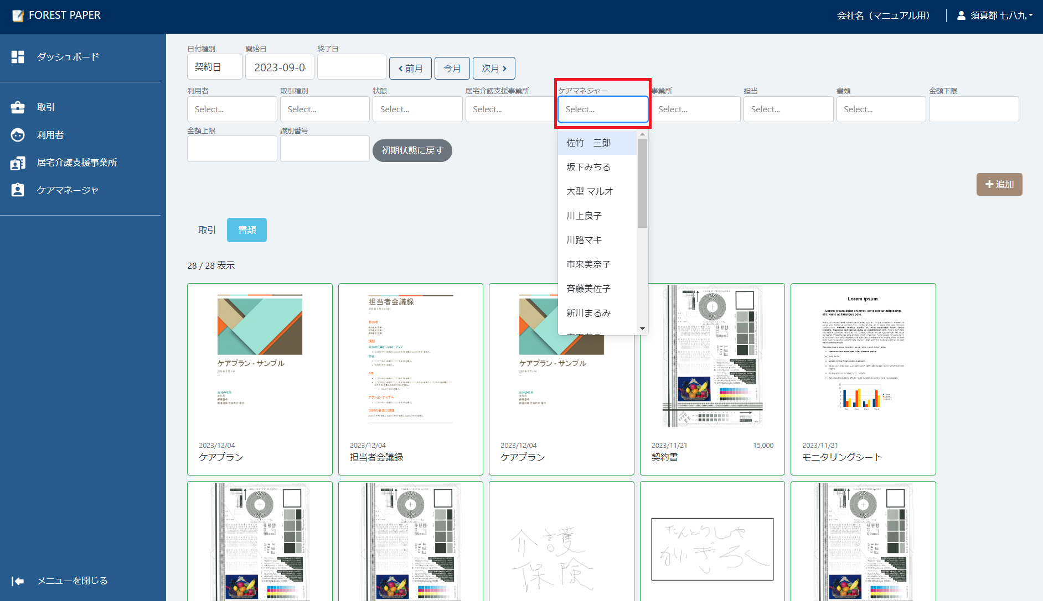
Task: Click the dropdown list scrollbar down arrow
Action: coord(642,328)
